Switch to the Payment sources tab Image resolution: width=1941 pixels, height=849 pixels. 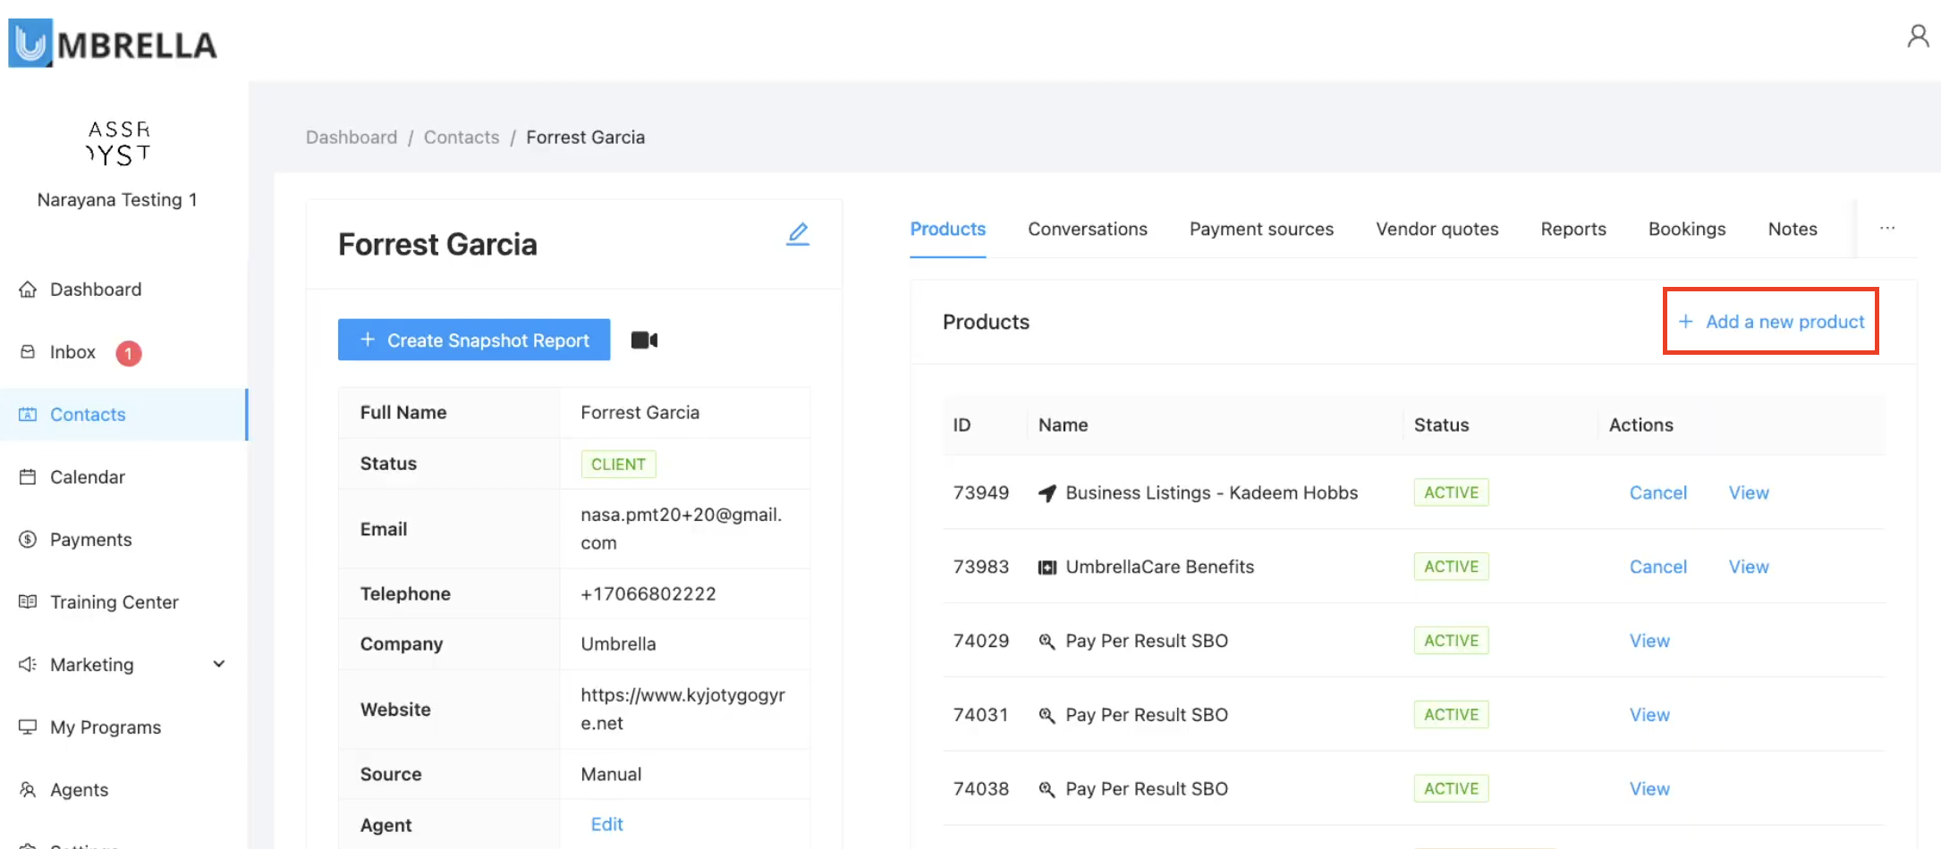tap(1260, 230)
